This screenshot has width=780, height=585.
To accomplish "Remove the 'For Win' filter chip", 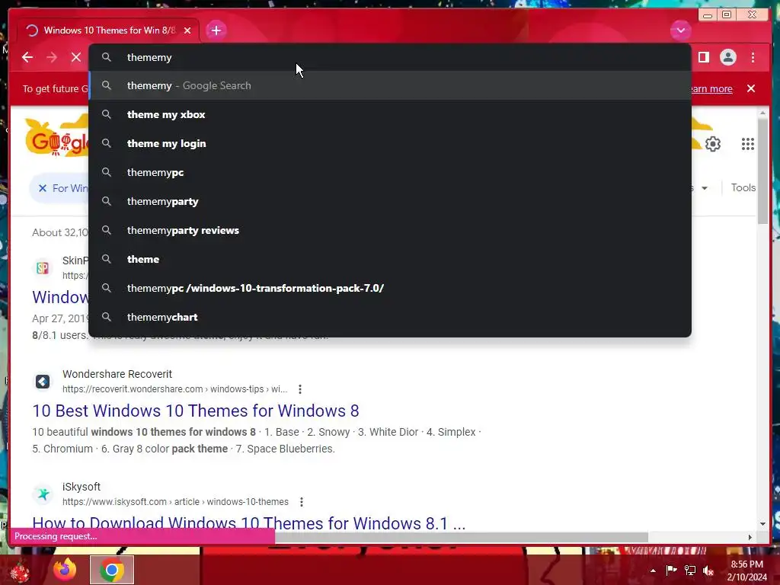I will (43, 188).
